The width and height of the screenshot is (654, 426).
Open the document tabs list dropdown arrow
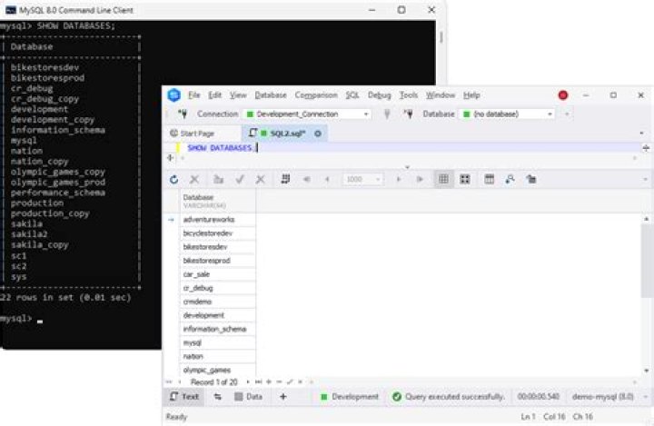(x=641, y=134)
